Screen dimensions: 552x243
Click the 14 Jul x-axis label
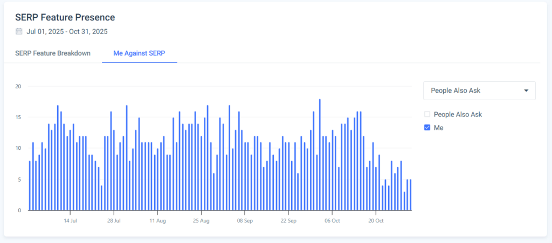[x=70, y=220]
